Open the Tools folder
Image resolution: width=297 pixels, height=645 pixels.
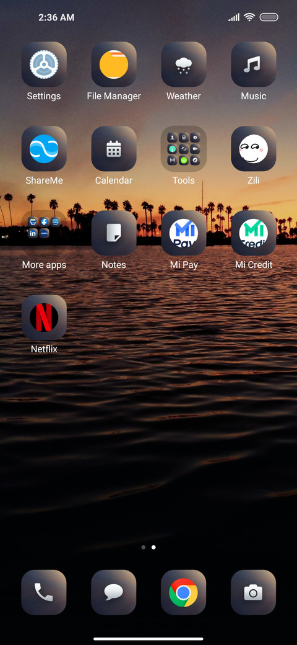[183, 148]
